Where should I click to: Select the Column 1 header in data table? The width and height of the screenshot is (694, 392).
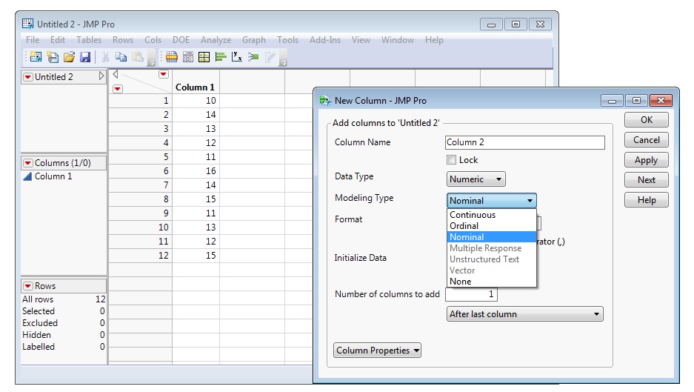(x=196, y=87)
